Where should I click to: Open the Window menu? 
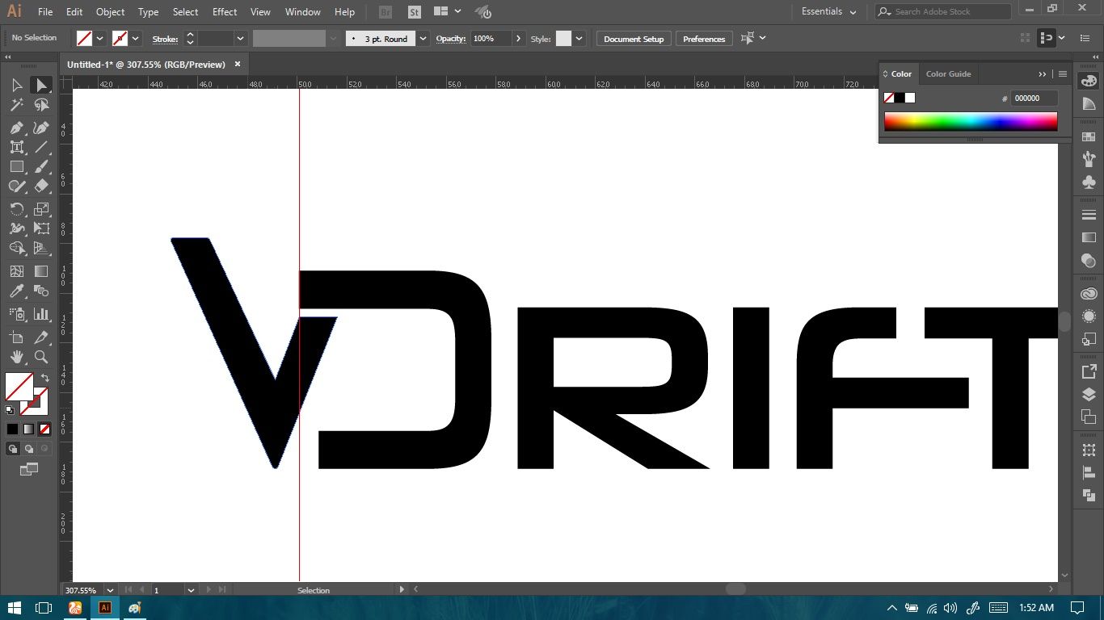point(302,12)
